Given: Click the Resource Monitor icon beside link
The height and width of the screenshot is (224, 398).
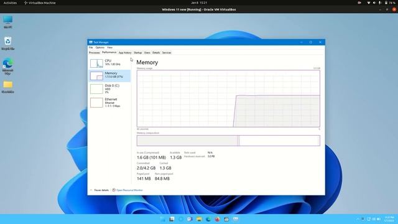Looking at the screenshot, I should pyautogui.click(x=114, y=190).
